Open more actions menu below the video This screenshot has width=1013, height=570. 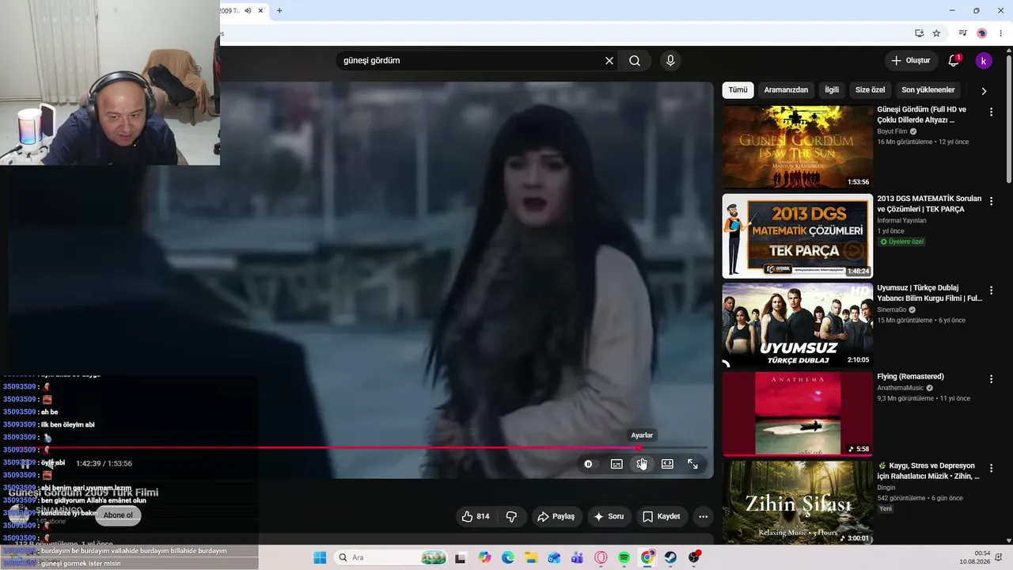(x=703, y=517)
